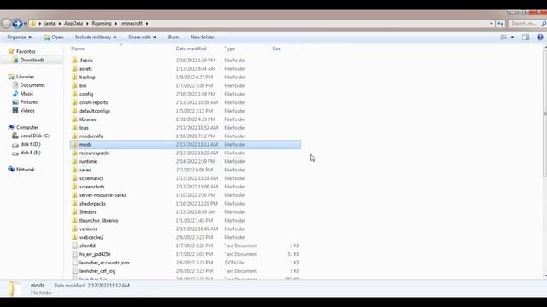Focus the Search .minecraft field
The width and height of the screenshot is (547, 307).
coord(526,23)
